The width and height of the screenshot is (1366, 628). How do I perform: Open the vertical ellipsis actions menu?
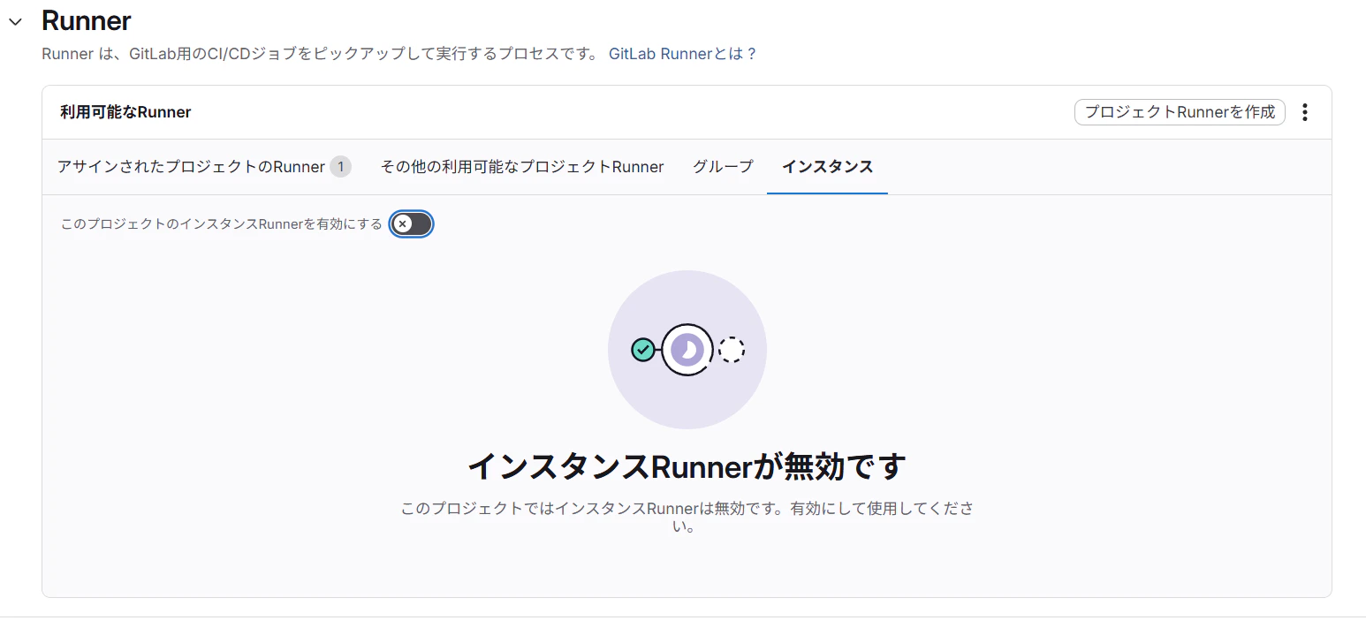[x=1305, y=112]
